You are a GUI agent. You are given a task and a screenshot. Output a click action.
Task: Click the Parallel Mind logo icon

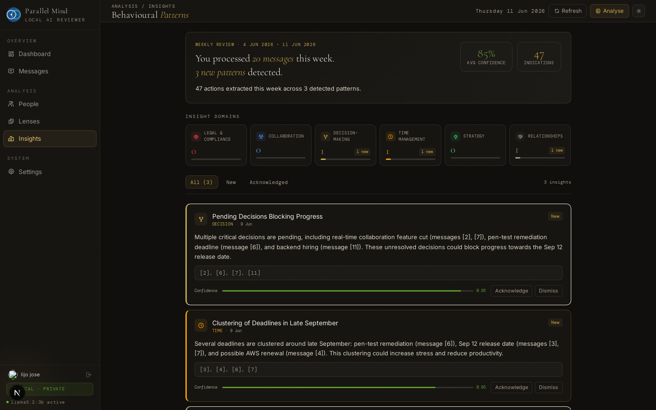tap(14, 15)
